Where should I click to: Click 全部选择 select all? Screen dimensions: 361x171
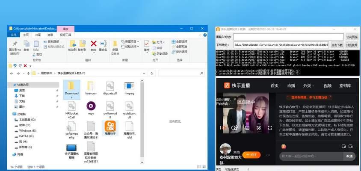pyautogui.click(x=179, y=41)
